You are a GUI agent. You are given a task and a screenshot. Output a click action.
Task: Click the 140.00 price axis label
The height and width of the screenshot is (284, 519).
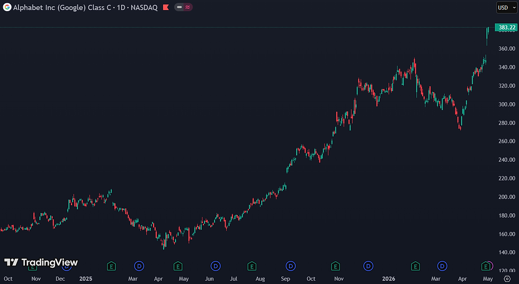click(x=507, y=252)
